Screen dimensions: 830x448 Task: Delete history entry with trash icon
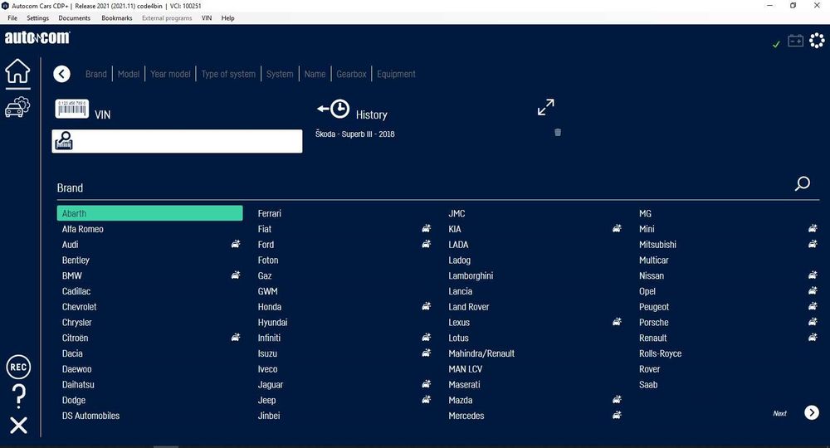coord(558,132)
